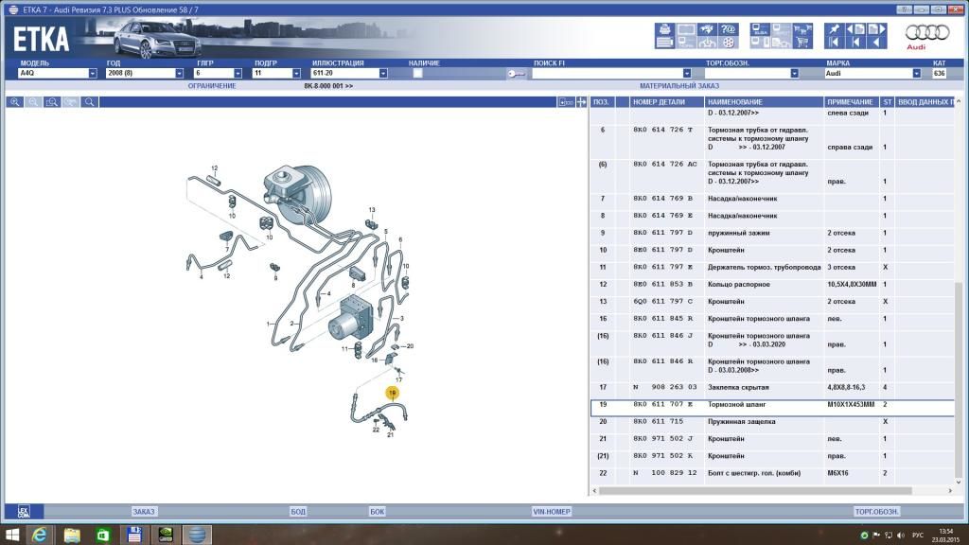This screenshot has width=969, height=545.
Task: Go to the next illustration page icon
Action: [x=876, y=30]
